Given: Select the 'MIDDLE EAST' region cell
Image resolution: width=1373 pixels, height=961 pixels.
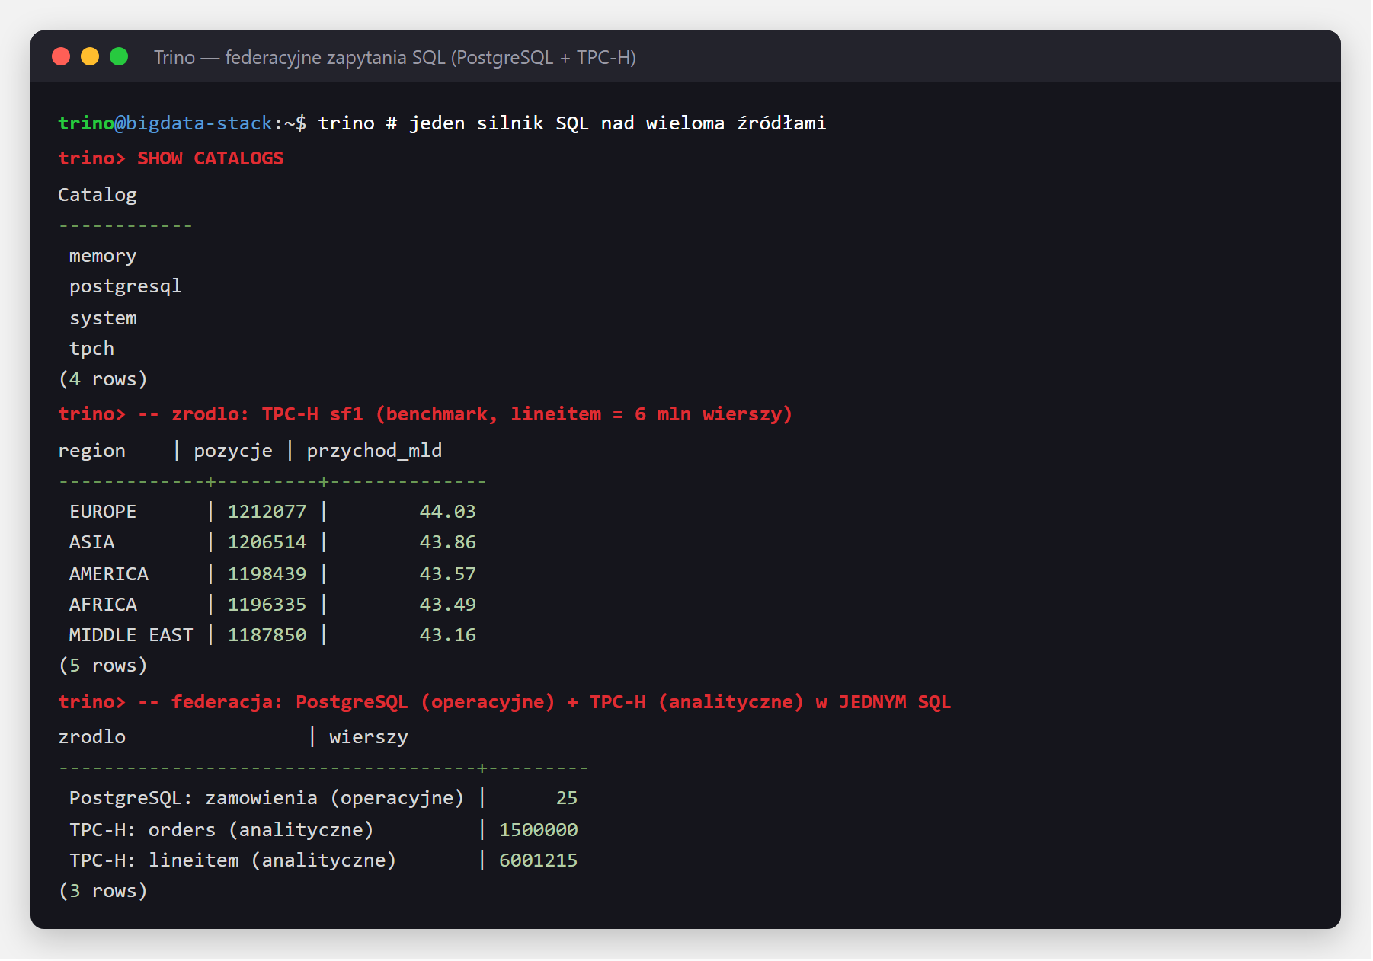Looking at the screenshot, I should [x=131, y=635].
